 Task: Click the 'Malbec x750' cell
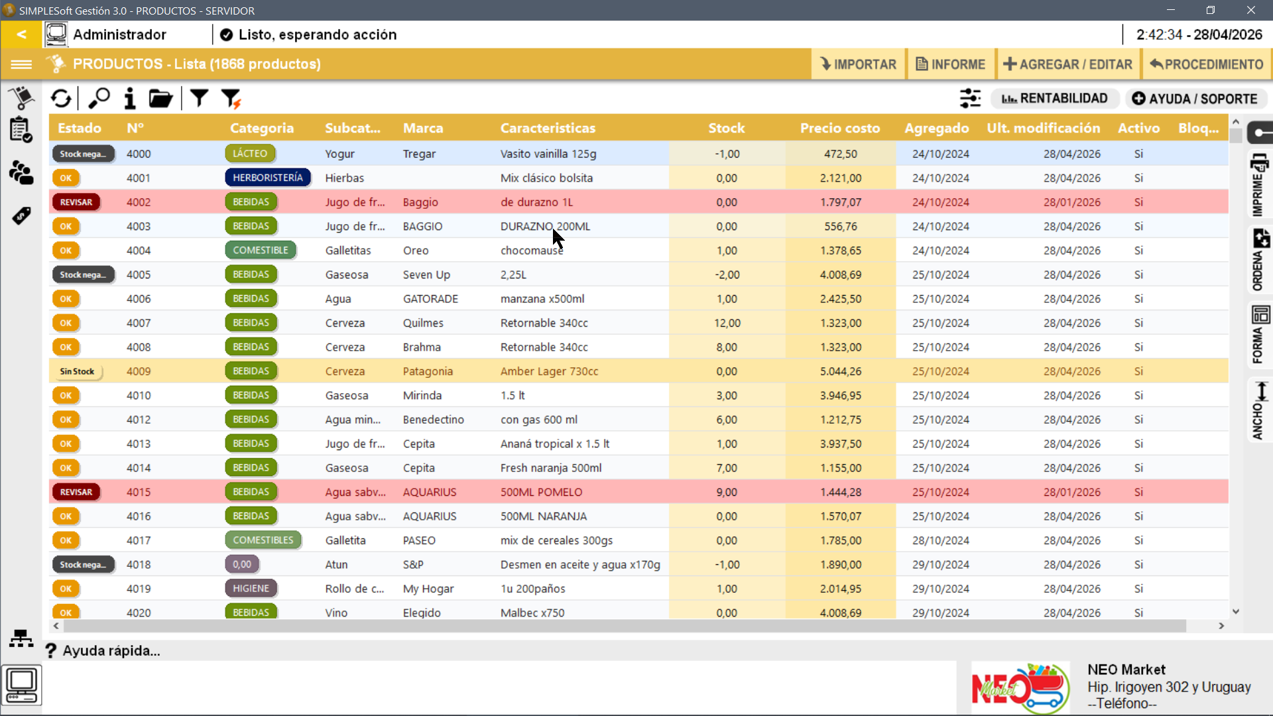pos(532,613)
